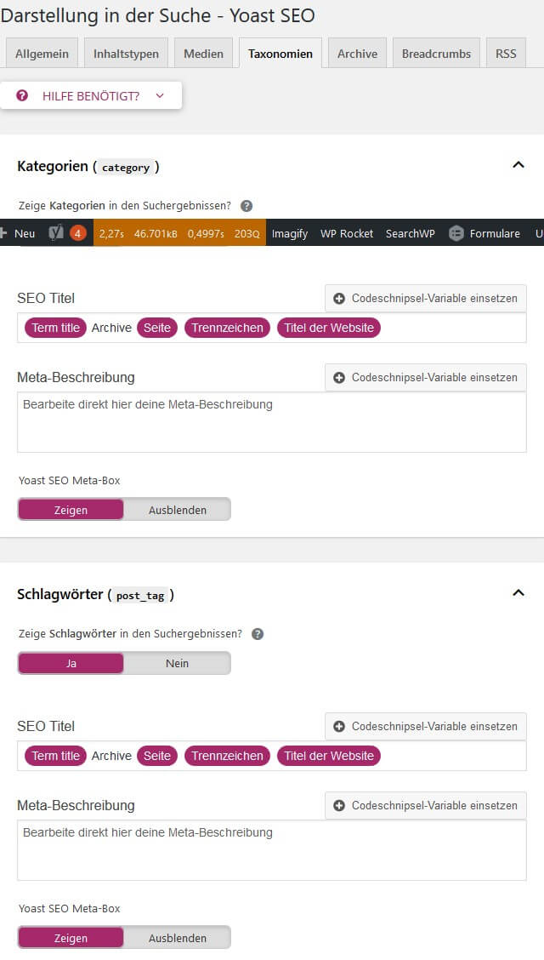The image size is (544, 960).
Task: Set Schlagwörter Meta-Box to Ausblenden
Action: [178, 937]
